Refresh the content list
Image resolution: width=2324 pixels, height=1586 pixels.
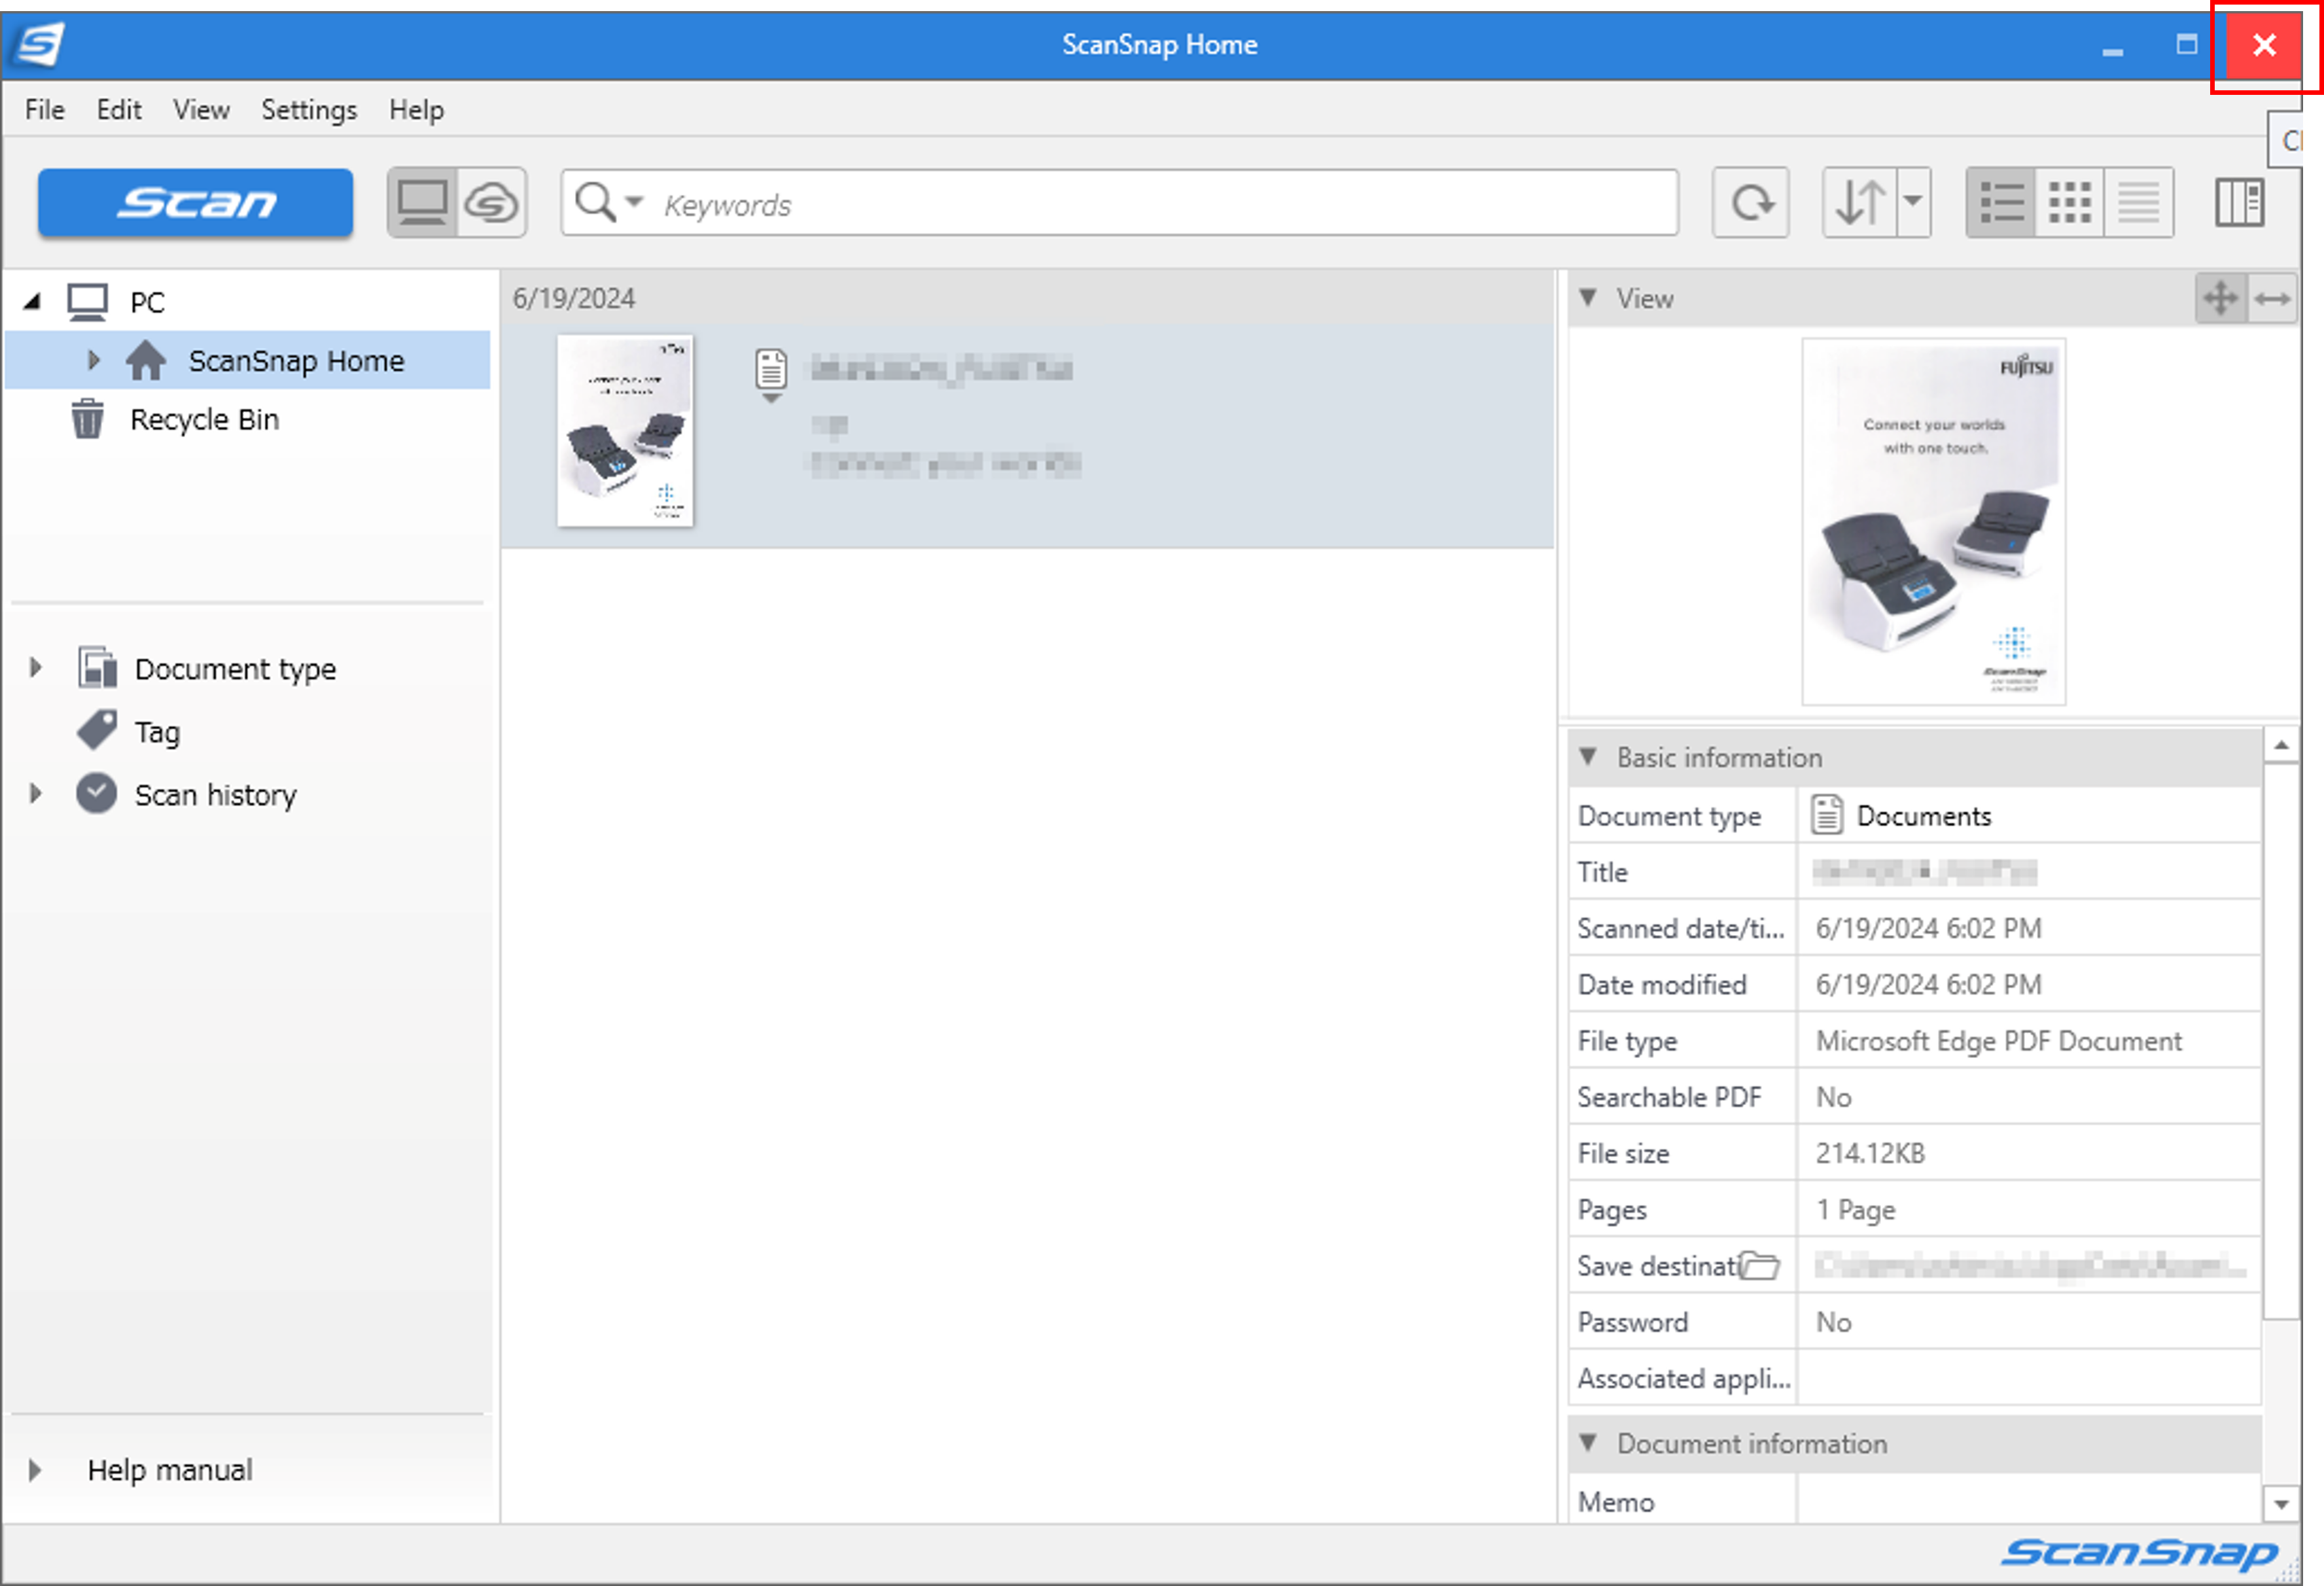coord(1750,203)
